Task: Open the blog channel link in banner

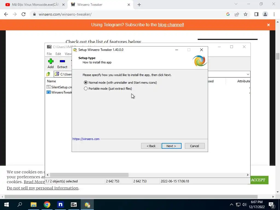Action: [x=171, y=25]
